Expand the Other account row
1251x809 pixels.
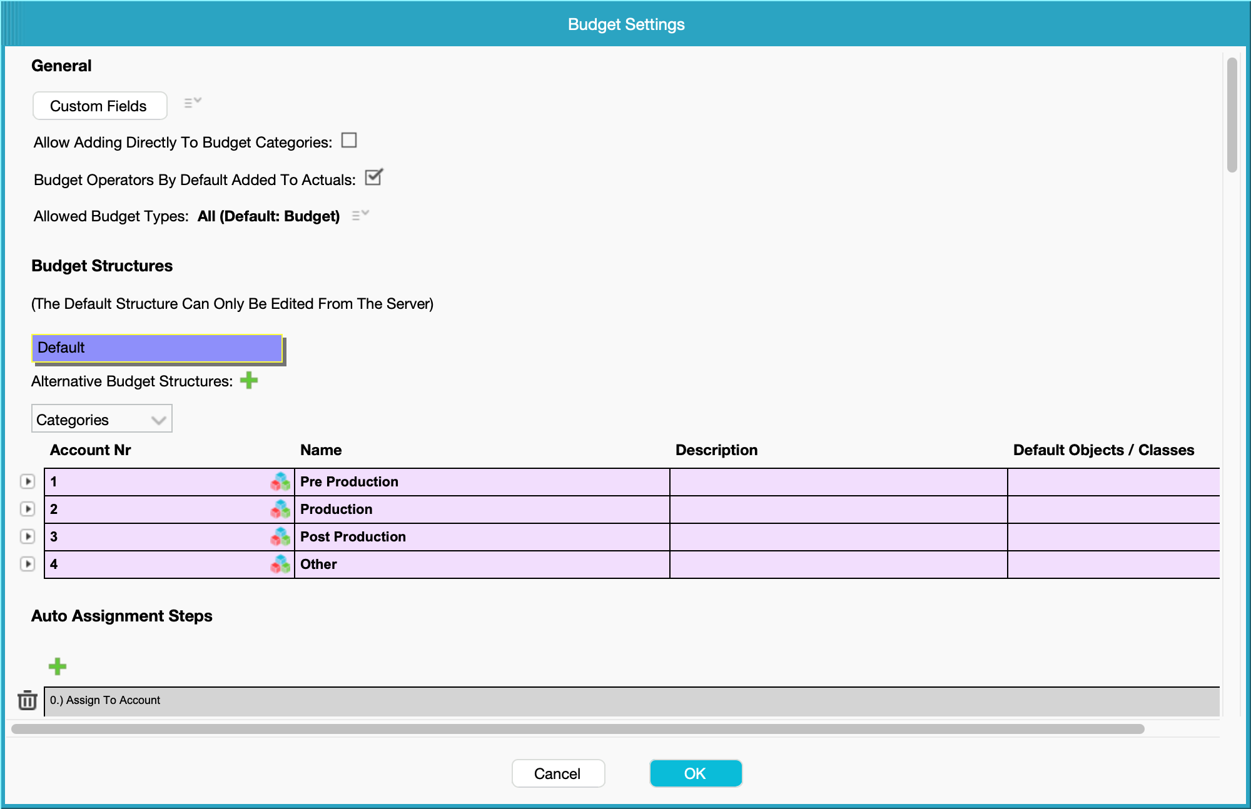point(28,564)
